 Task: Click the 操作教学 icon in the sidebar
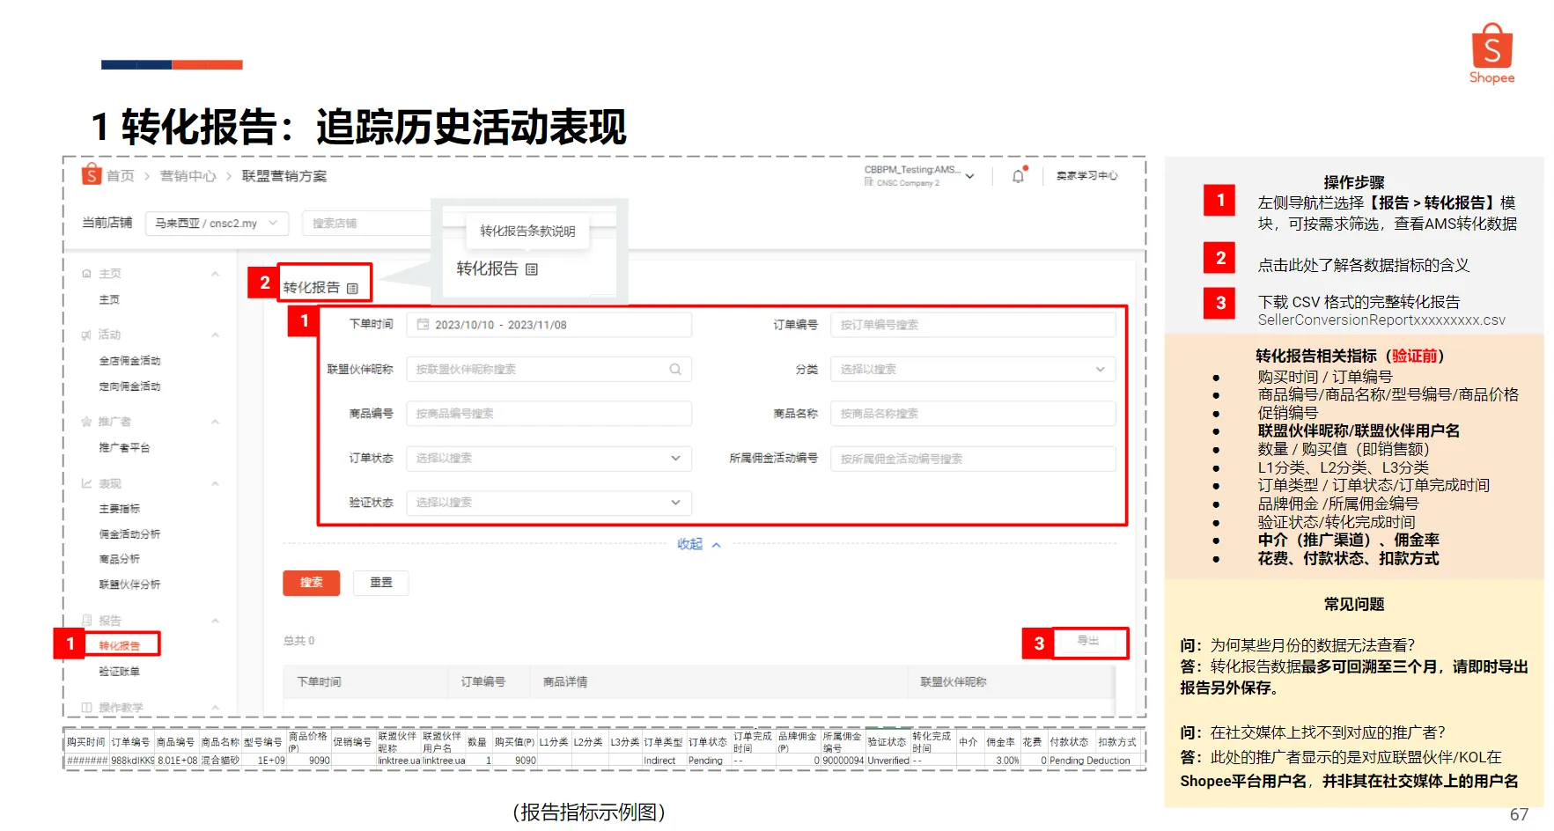tap(85, 706)
